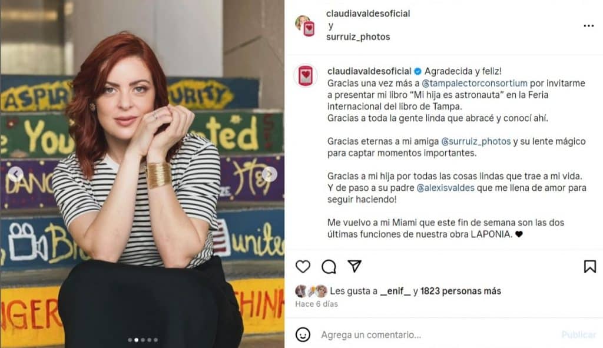Open surruiz_photos profile in the header
Viewport: 603px width, 348px height.
pyautogui.click(x=357, y=37)
